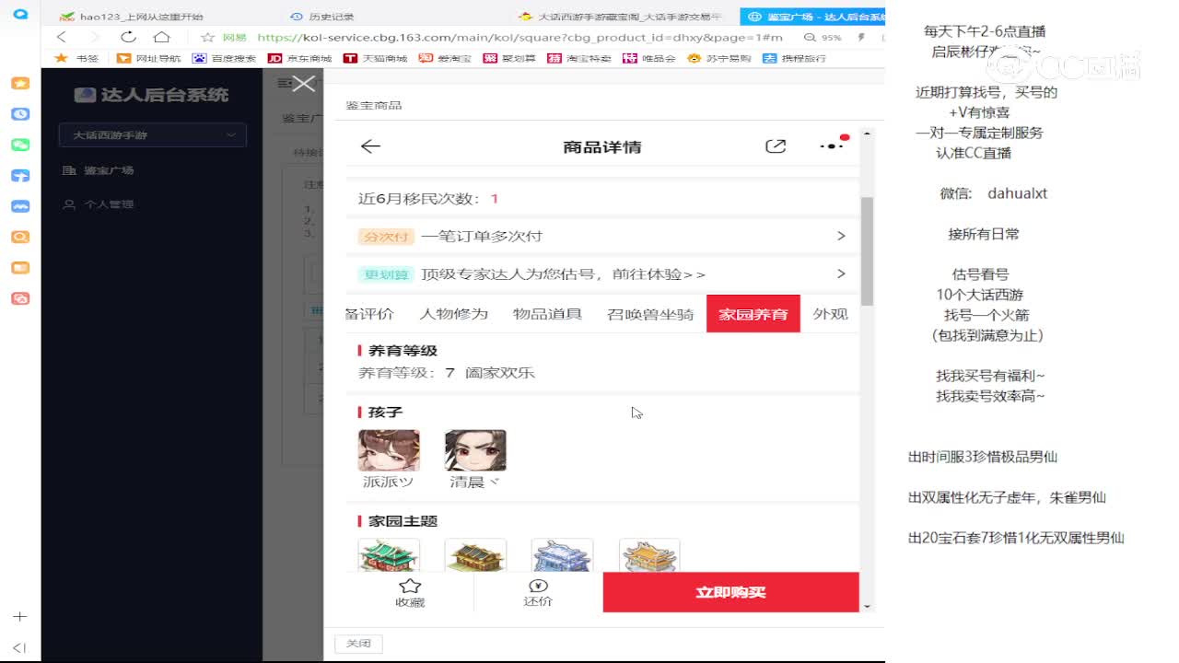
Task: Click the address bar URL
Action: tap(519, 38)
